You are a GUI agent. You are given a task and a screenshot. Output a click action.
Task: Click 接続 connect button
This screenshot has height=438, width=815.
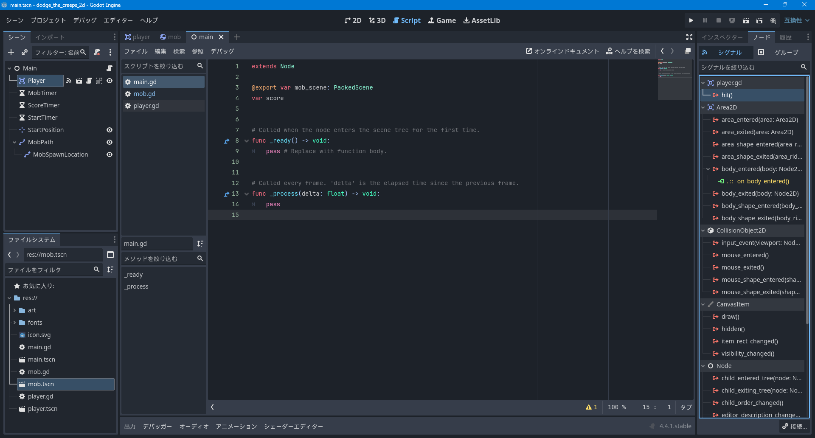click(x=795, y=426)
